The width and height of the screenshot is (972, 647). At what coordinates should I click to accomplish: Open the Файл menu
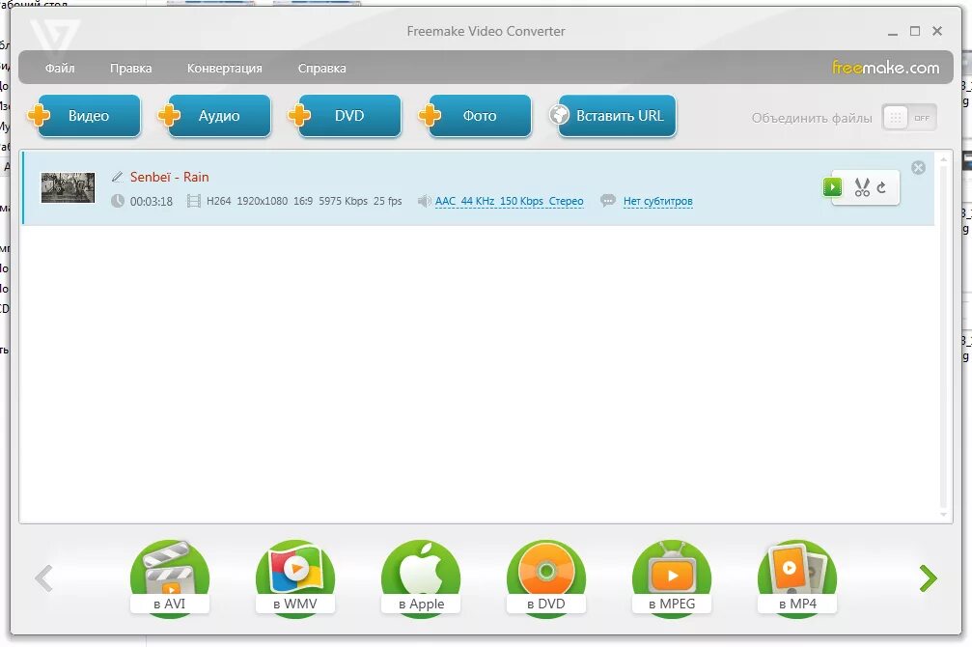[60, 69]
